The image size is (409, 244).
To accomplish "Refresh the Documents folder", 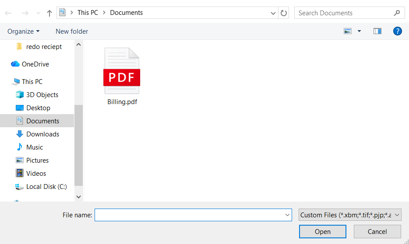I will pyautogui.click(x=283, y=13).
